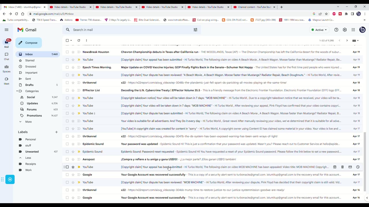Reload the browser page
This screenshot has height=207, width=369.
coord(16,14)
